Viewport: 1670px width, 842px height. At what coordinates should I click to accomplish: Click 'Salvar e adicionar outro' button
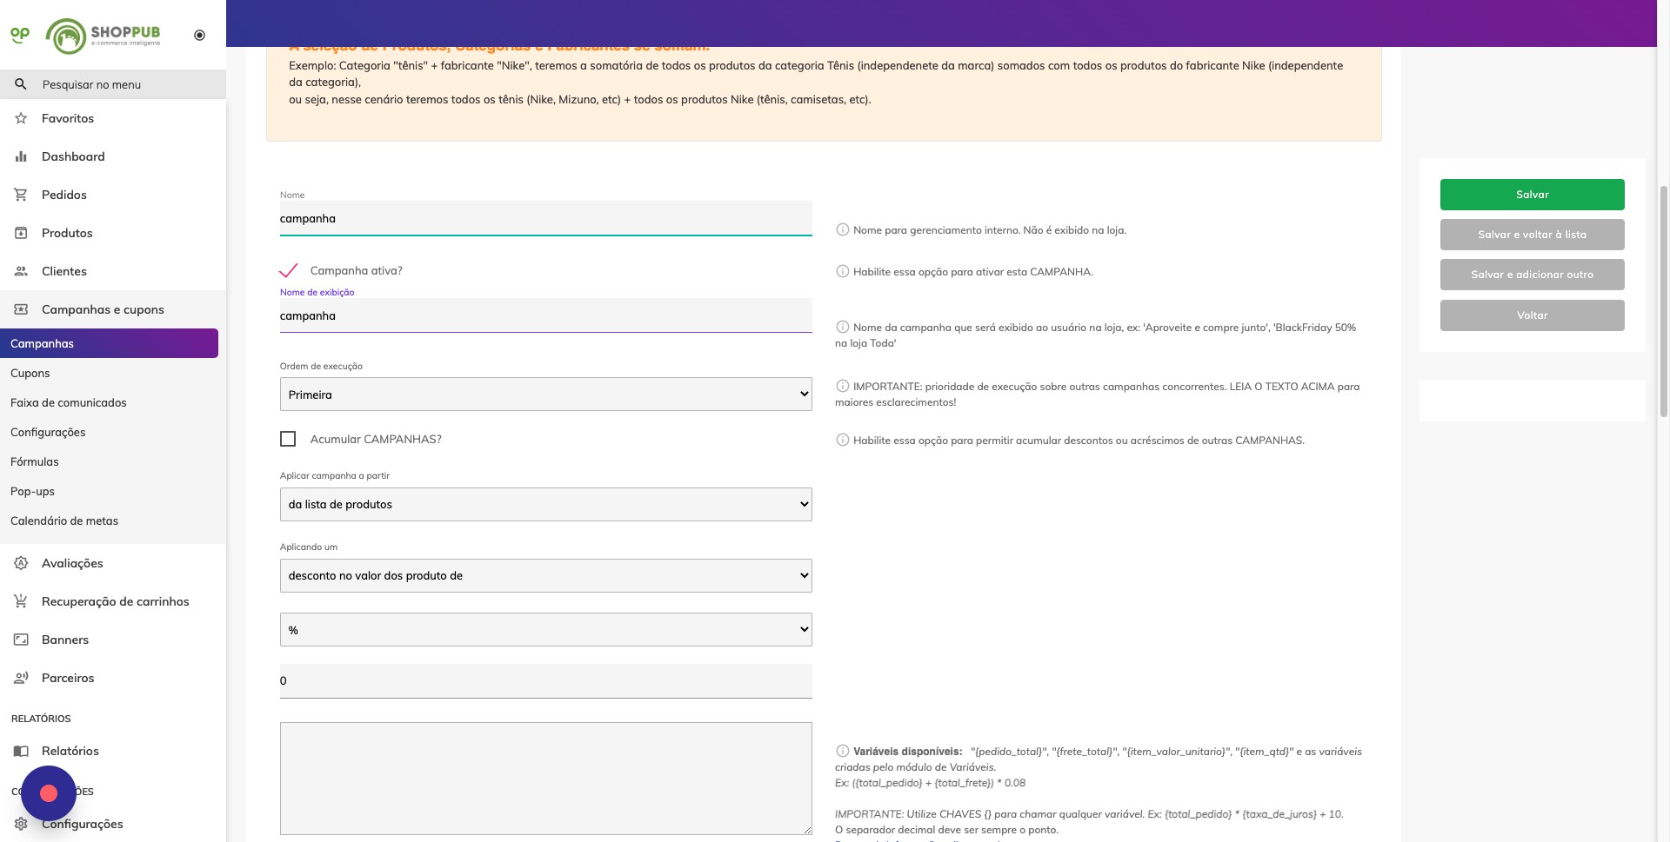pyautogui.click(x=1532, y=275)
